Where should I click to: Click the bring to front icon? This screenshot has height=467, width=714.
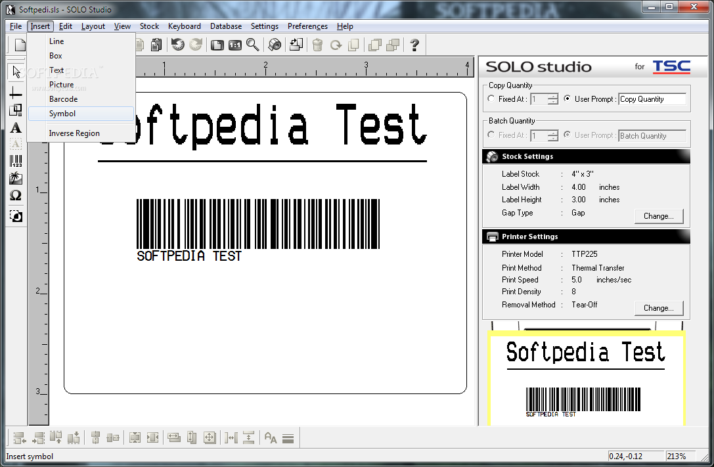tap(375, 45)
